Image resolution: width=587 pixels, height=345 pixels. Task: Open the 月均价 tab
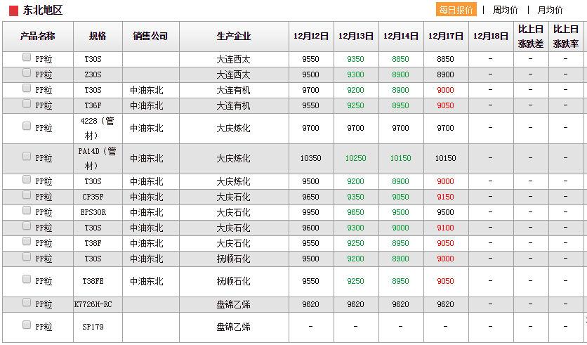pos(550,10)
